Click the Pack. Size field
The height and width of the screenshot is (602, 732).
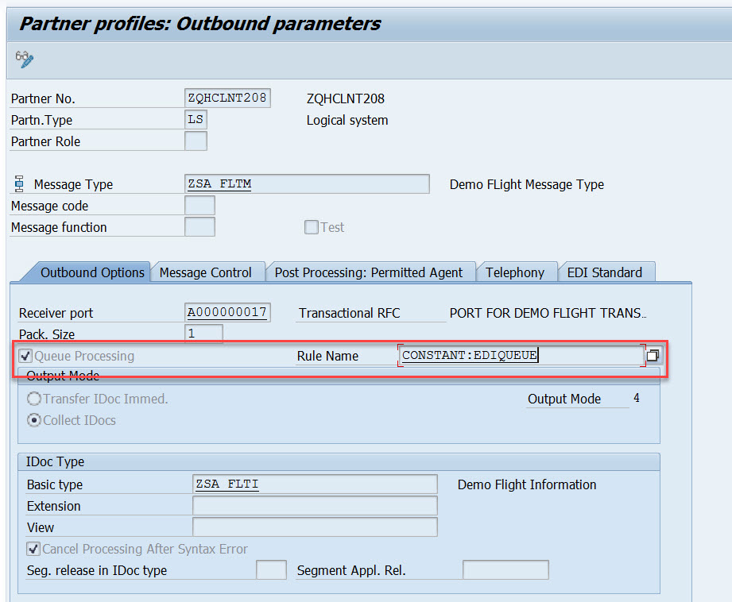(x=205, y=334)
